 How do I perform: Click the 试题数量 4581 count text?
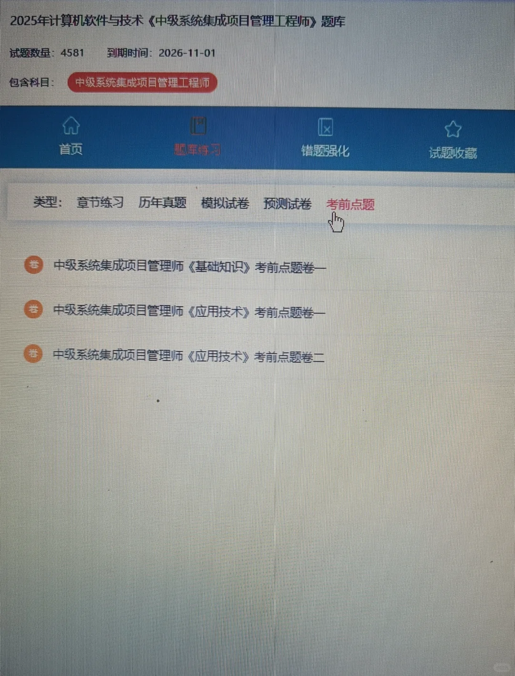pyautogui.click(x=45, y=53)
